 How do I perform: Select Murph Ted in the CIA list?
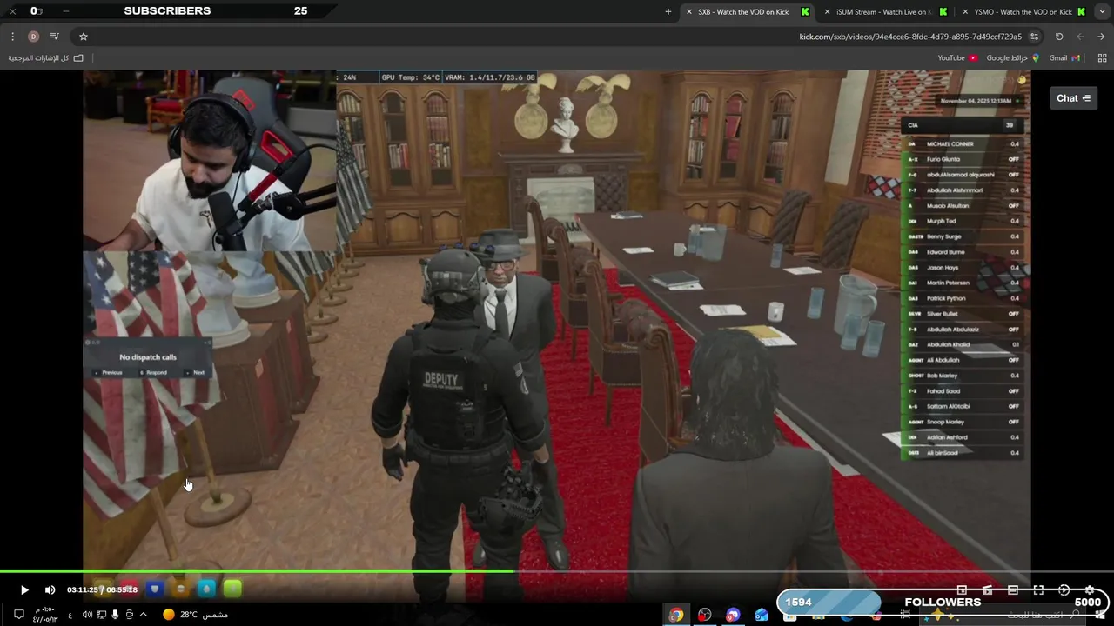point(962,221)
